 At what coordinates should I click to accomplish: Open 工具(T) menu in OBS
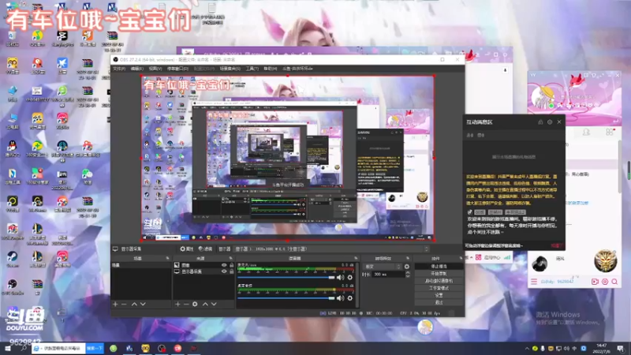click(252, 69)
